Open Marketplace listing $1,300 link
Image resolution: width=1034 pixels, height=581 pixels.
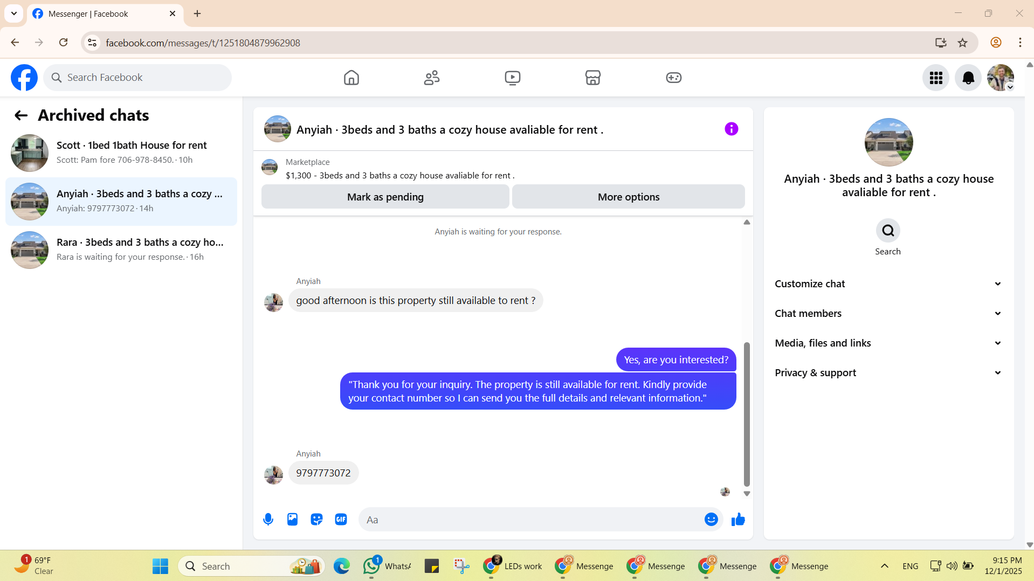click(399, 176)
